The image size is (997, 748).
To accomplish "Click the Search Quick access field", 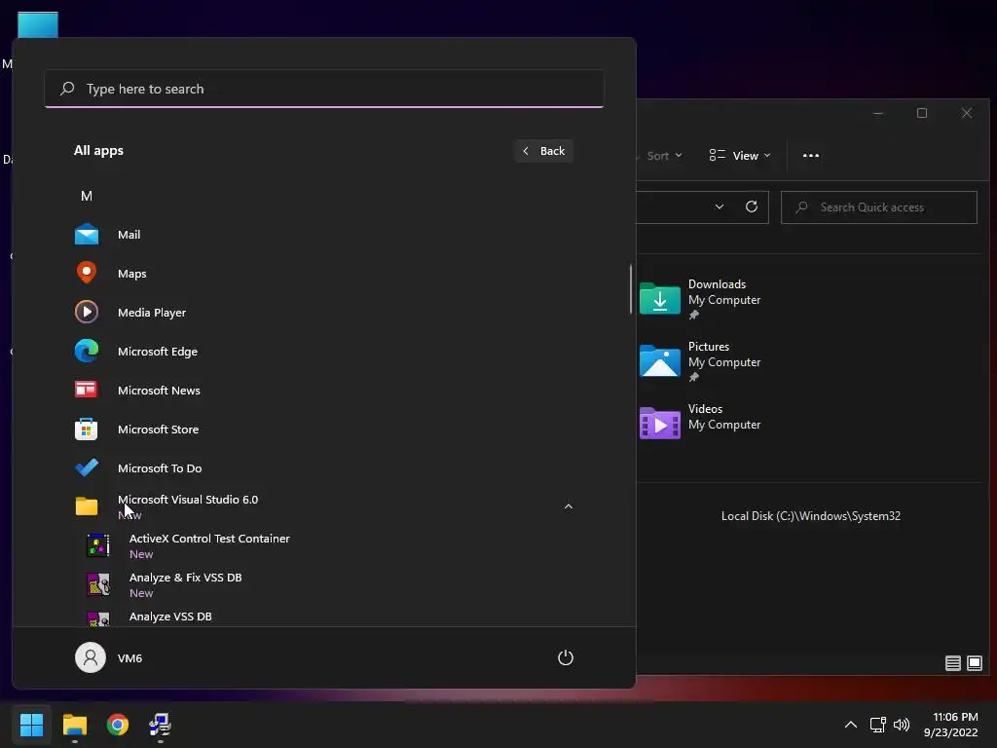I will pyautogui.click(x=879, y=207).
